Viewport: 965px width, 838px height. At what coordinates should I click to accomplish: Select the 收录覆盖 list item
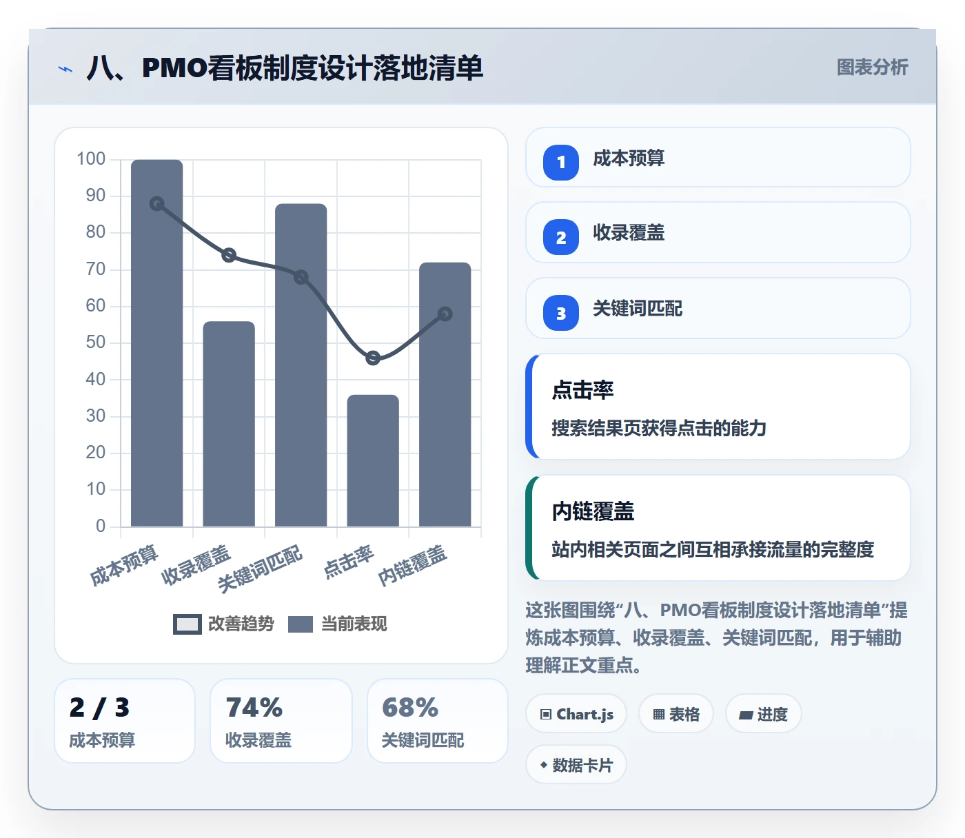click(718, 232)
